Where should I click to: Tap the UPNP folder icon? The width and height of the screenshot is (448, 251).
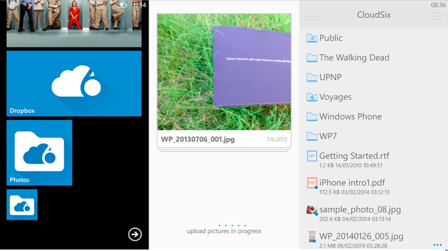(x=312, y=77)
